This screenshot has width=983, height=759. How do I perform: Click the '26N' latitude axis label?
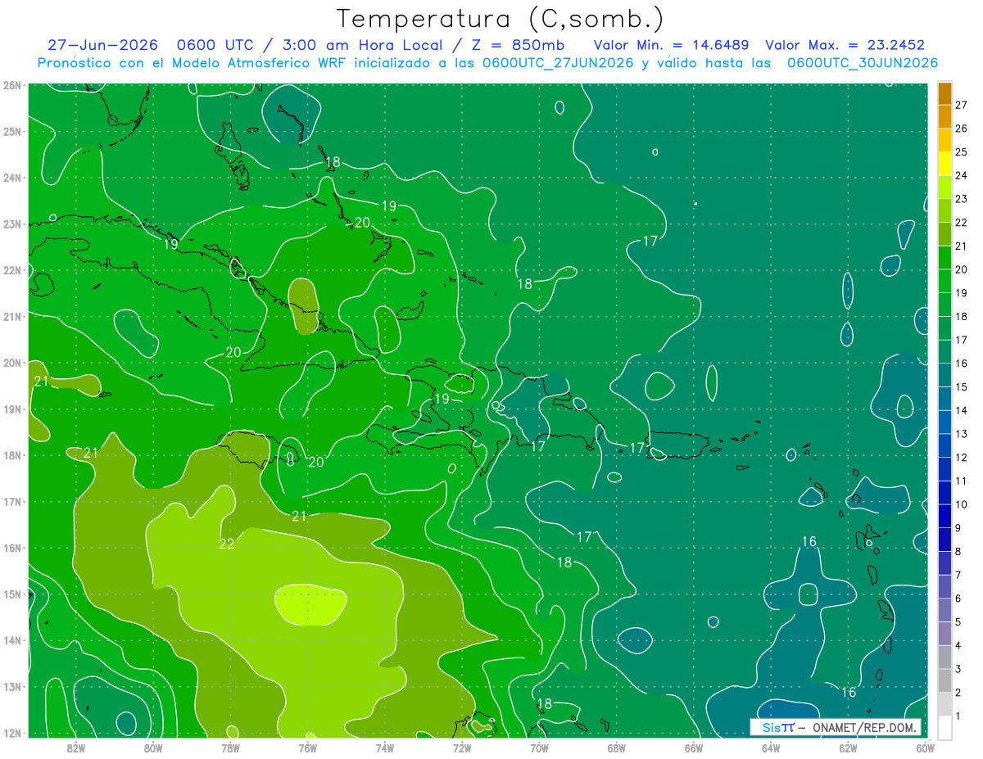tap(13, 85)
